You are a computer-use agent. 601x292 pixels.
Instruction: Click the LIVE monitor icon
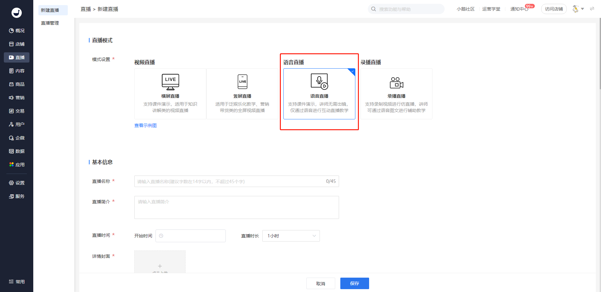170,82
